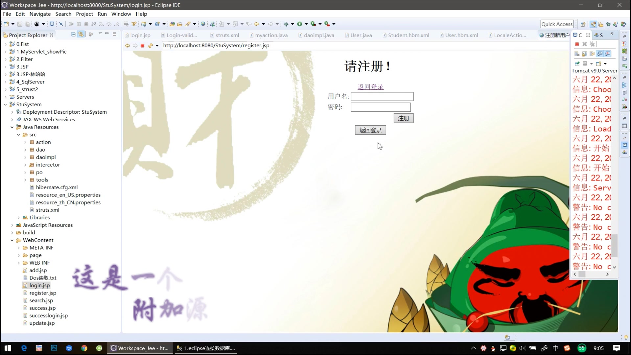Stop loading in the internal browser
The width and height of the screenshot is (631, 355).
coord(143,46)
